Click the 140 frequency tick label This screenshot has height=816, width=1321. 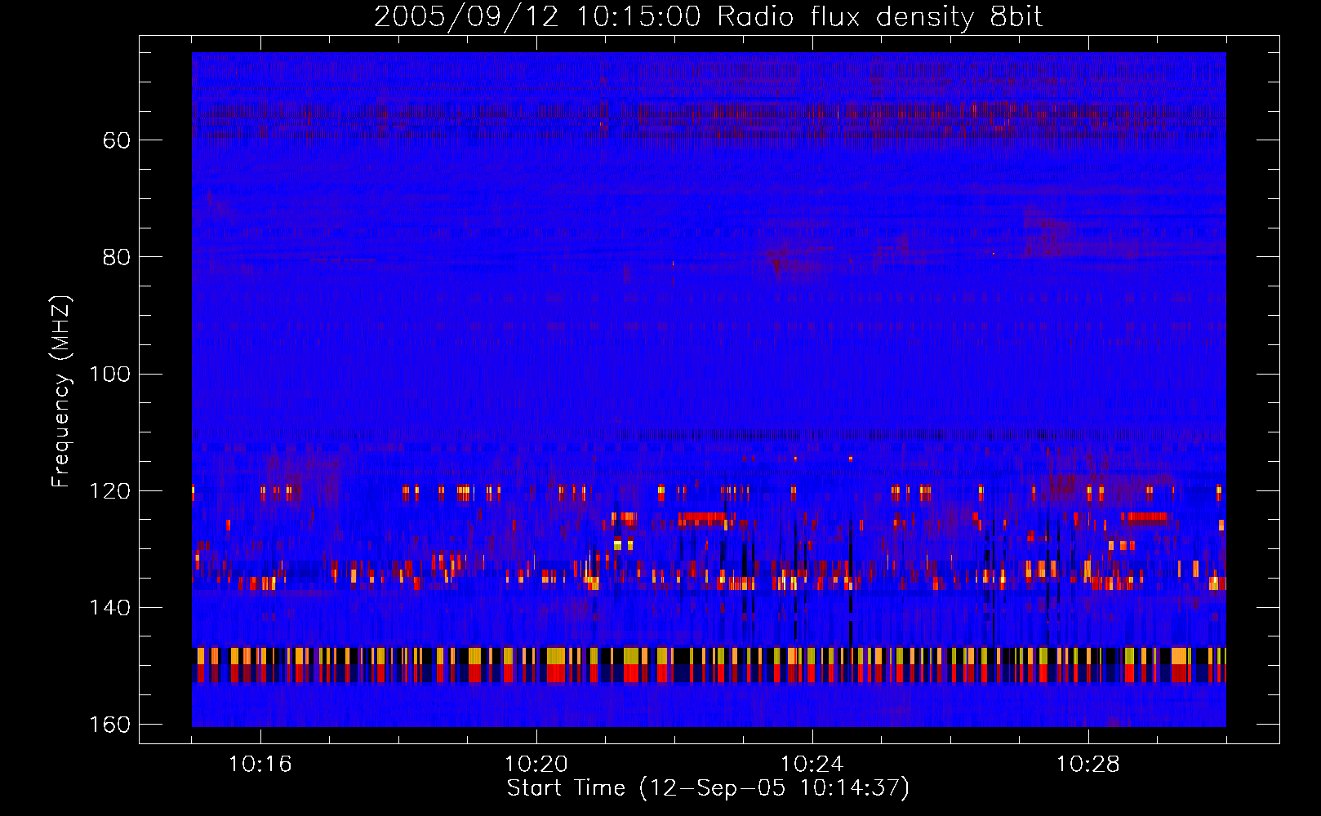pyautogui.click(x=109, y=608)
